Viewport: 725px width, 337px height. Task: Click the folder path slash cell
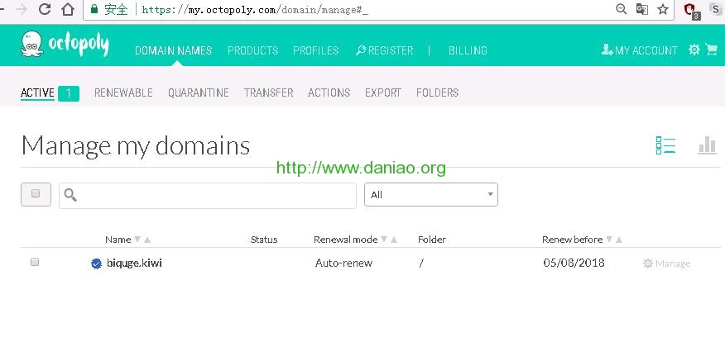(421, 263)
